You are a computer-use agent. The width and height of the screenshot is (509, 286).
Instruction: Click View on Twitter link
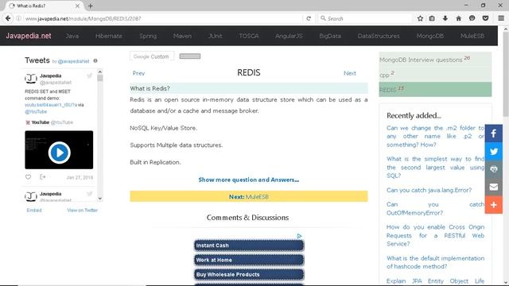(83, 210)
